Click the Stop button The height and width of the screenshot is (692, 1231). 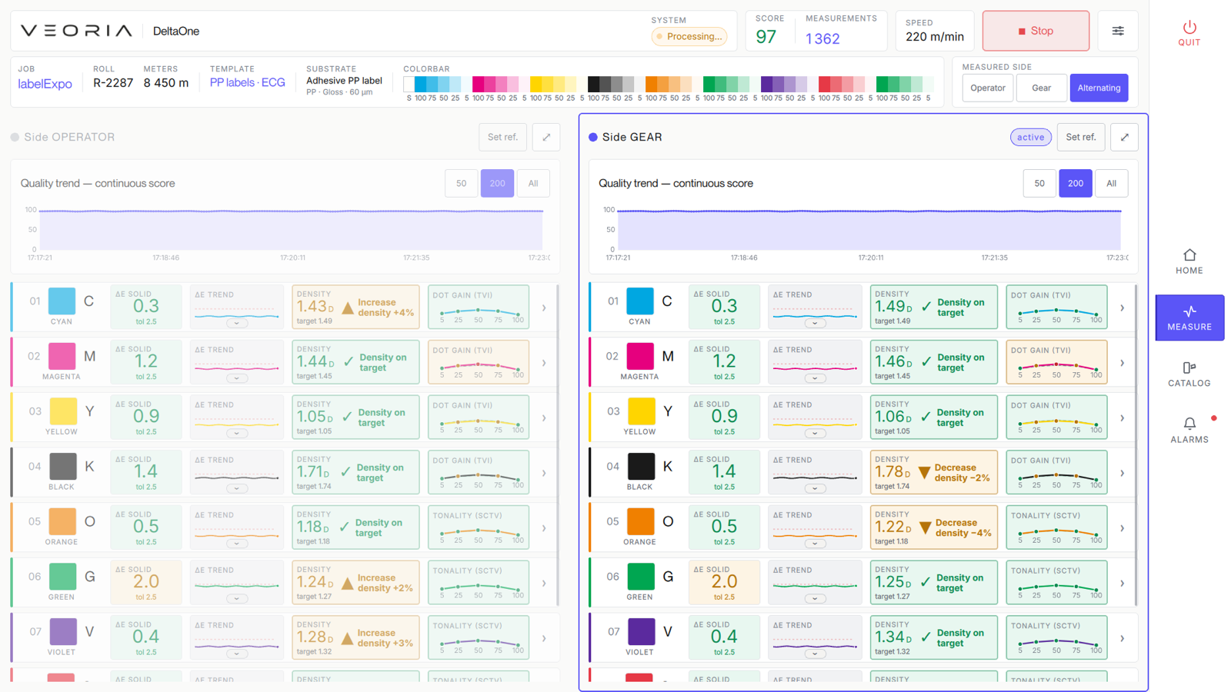(x=1036, y=31)
